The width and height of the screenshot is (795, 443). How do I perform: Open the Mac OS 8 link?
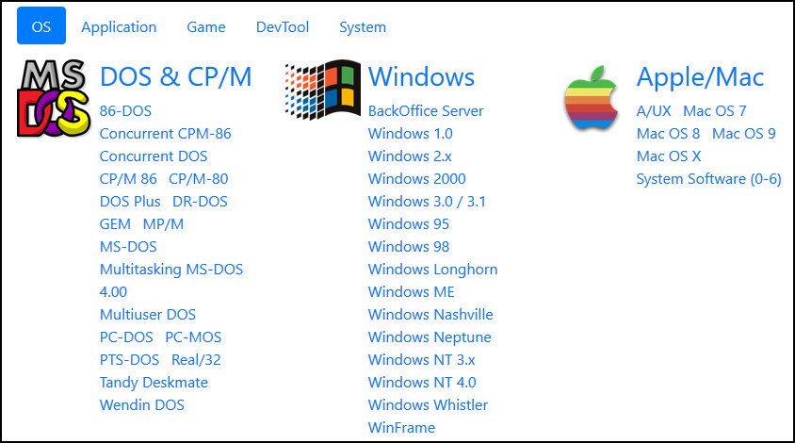[668, 134]
